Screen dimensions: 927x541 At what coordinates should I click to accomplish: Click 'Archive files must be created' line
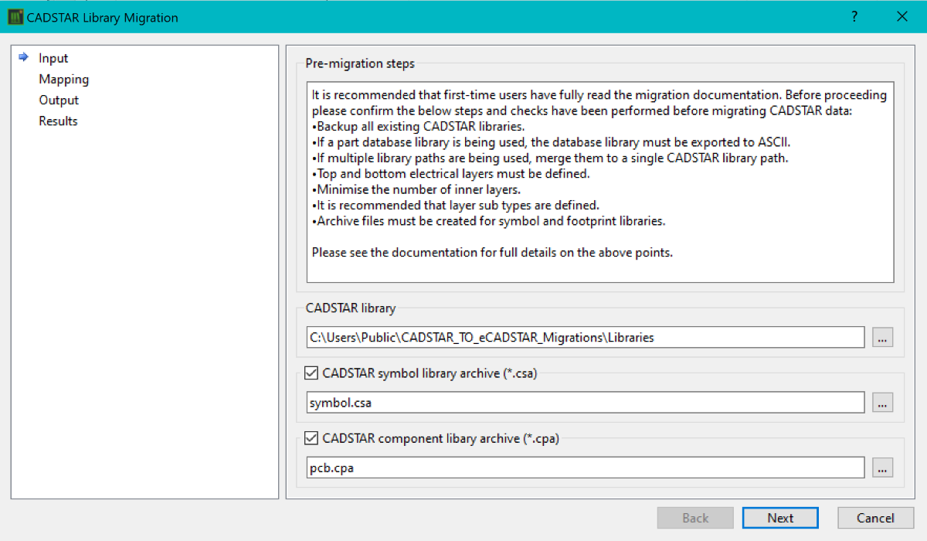point(489,221)
